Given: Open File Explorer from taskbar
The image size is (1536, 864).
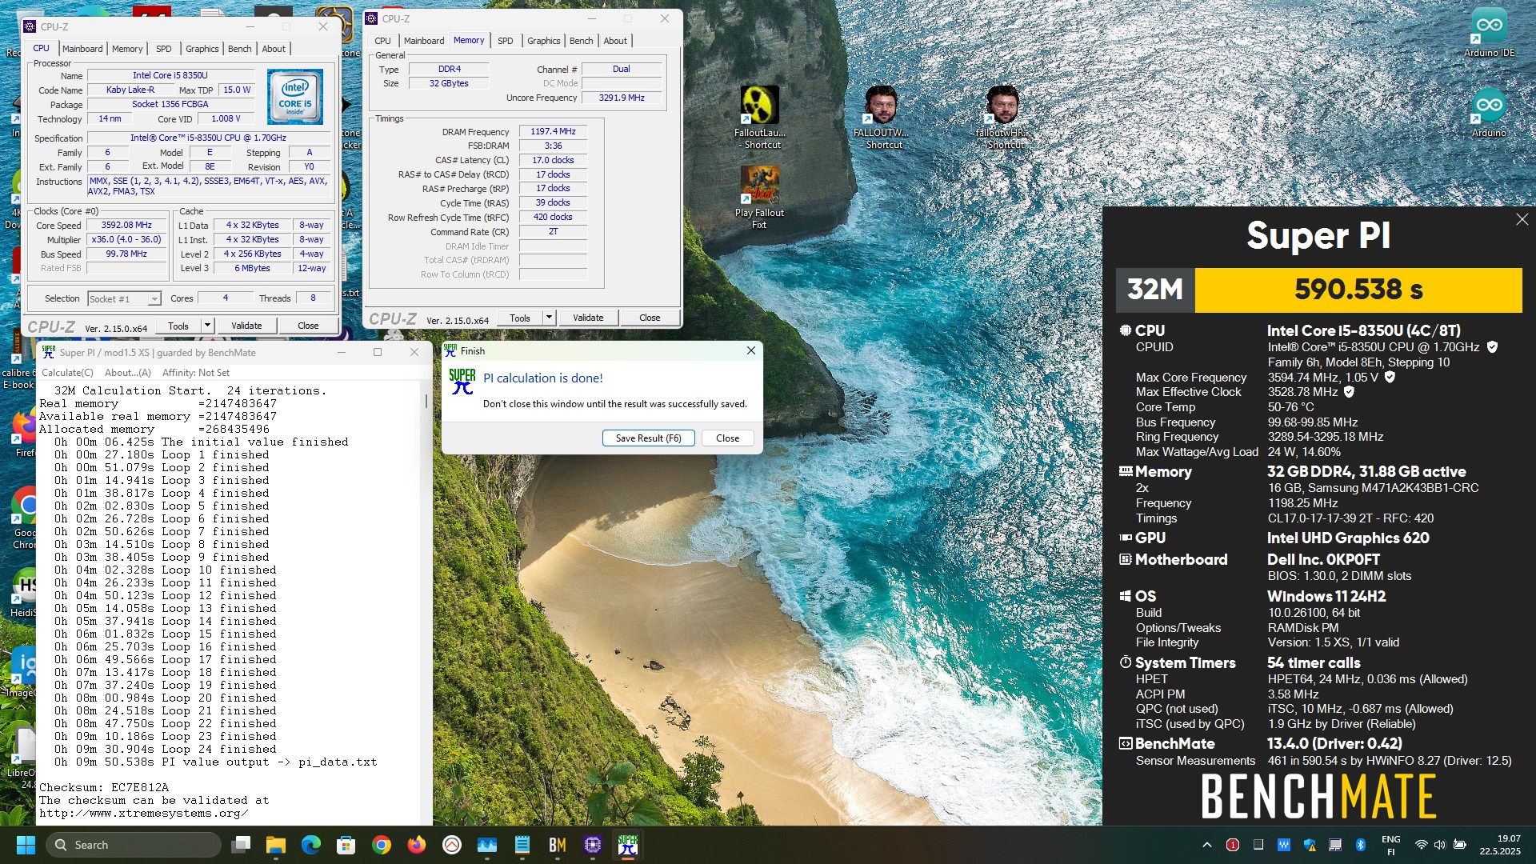Looking at the screenshot, I should click(x=276, y=845).
